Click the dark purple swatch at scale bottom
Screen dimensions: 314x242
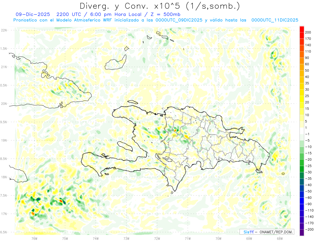coord(302,232)
